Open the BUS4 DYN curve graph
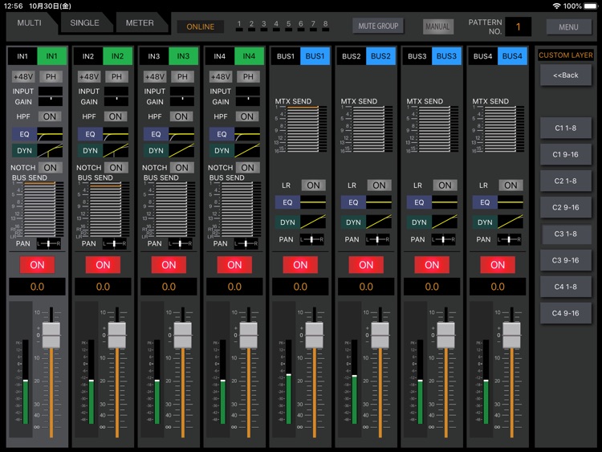602x452 pixels. (x=510, y=222)
